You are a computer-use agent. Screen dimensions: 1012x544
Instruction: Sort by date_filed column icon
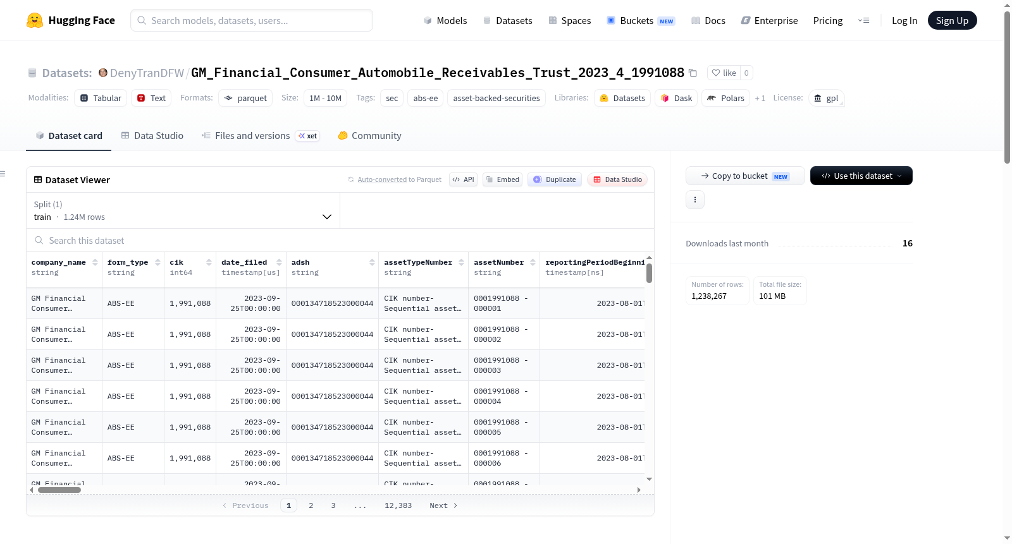coord(279,262)
